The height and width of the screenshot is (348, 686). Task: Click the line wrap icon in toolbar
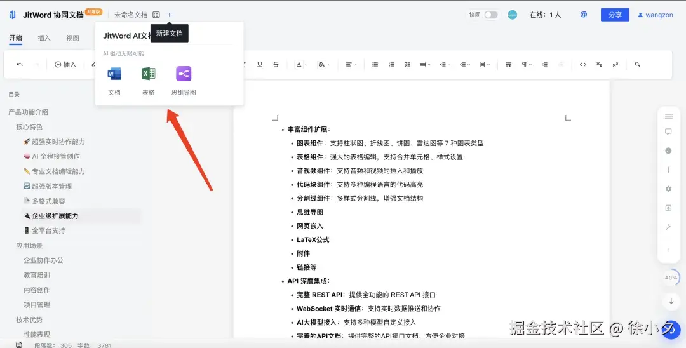pyautogui.click(x=508, y=64)
